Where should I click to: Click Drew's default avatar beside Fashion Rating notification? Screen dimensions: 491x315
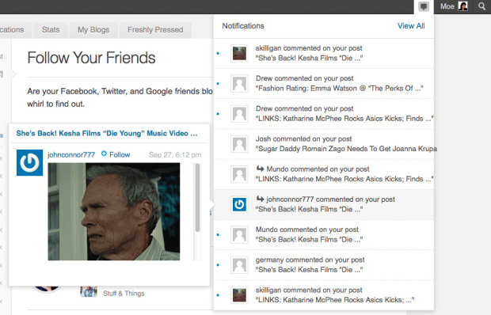coord(239,84)
